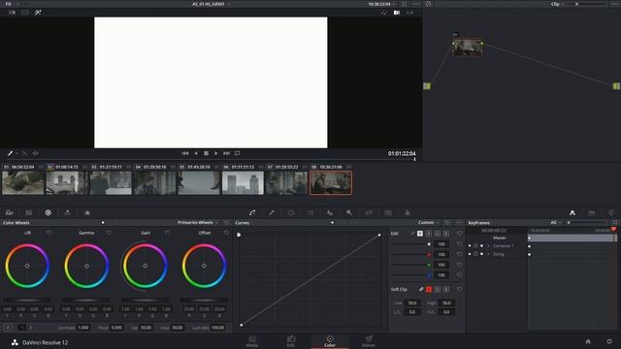621x349 pixels.
Task: Play the clip forward
Action: [216, 153]
